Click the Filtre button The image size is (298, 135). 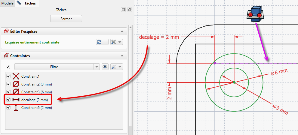point(54,67)
